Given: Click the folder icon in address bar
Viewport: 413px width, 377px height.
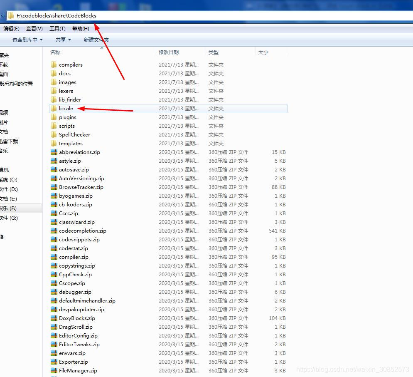Looking at the screenshot, I should pos(11,16).
